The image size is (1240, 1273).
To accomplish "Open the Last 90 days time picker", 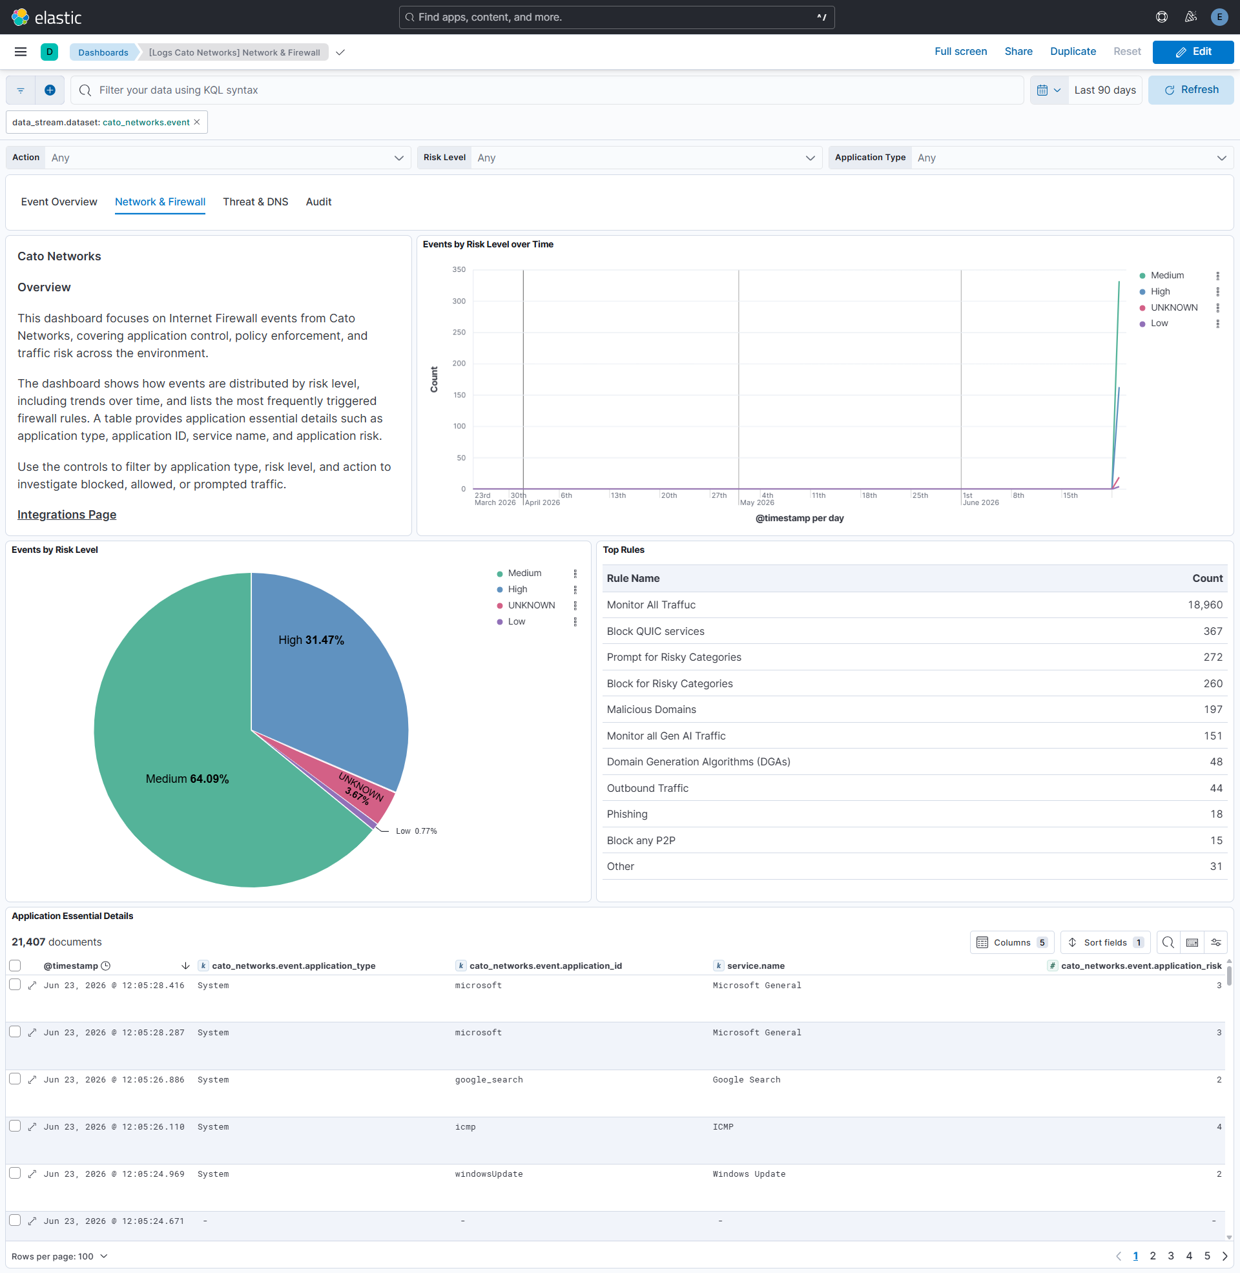I will (x=1104, y=90).
